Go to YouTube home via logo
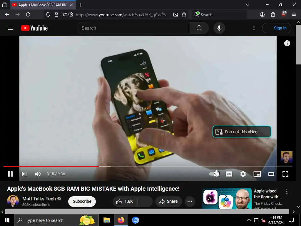 pos(34,28)
